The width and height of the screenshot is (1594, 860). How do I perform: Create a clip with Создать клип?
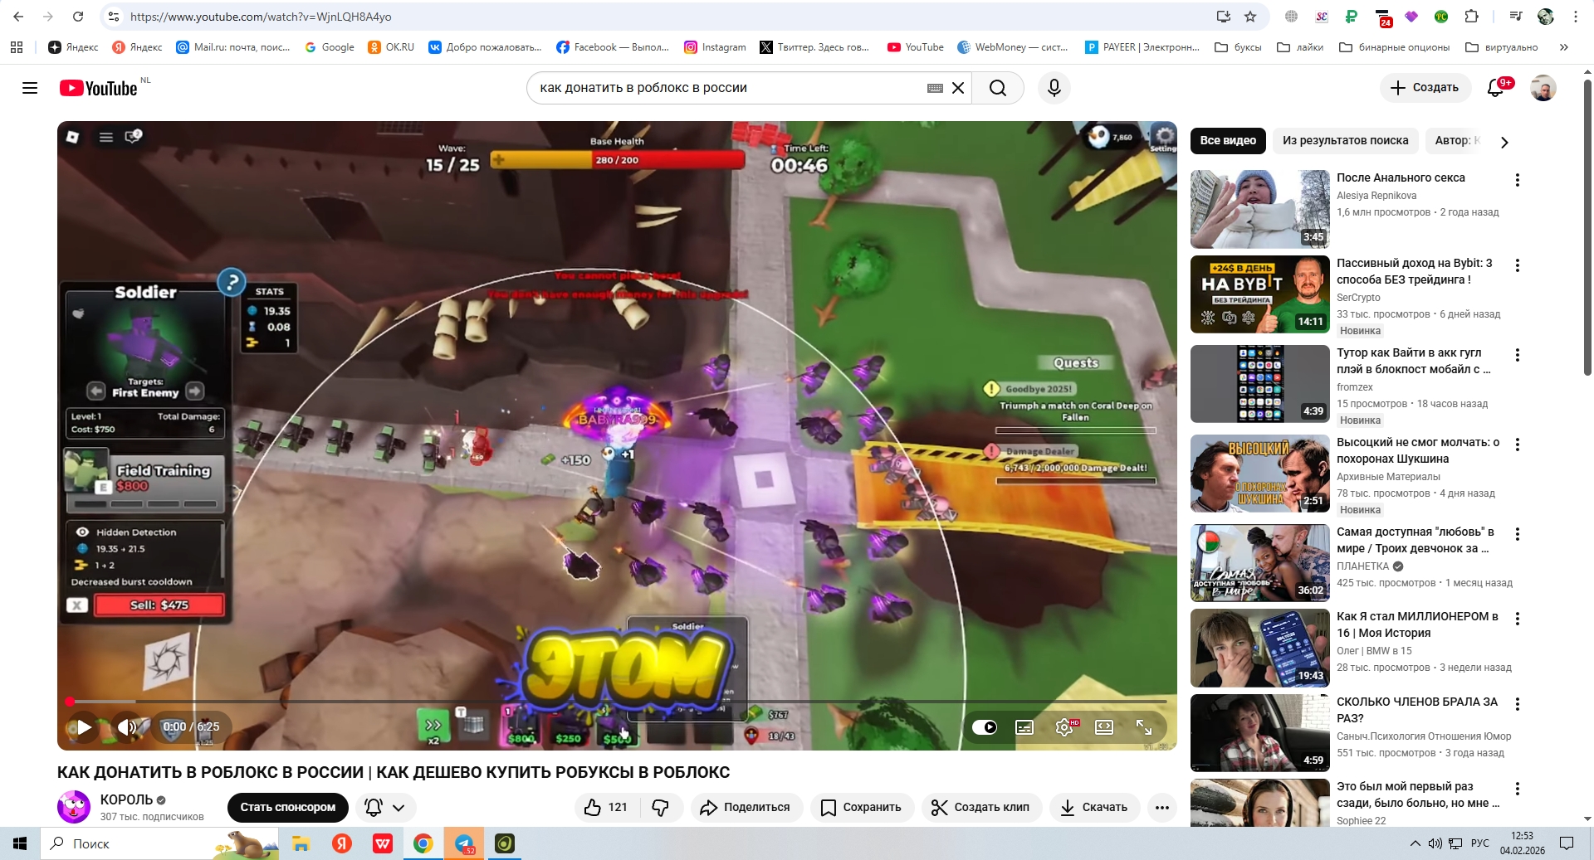(x=980, y=808)
